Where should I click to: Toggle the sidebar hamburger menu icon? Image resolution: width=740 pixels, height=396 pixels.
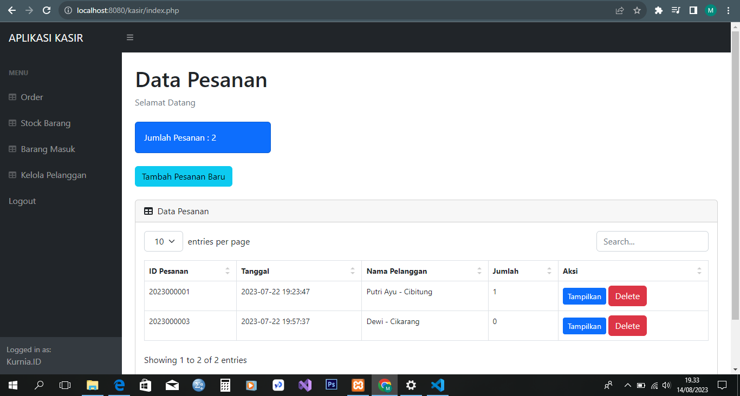pyautogui.click(x=130, y=37)
